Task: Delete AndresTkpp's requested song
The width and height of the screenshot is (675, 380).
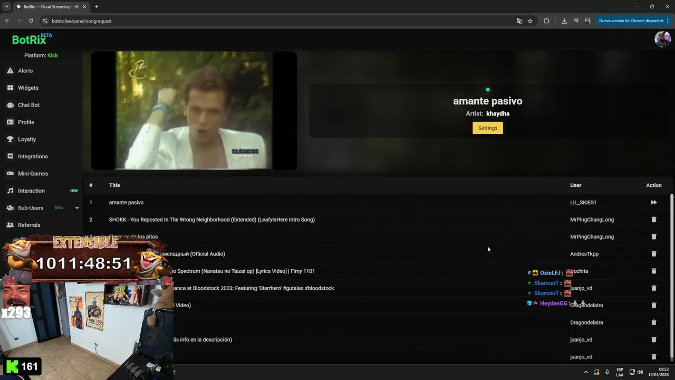Action: pos(653,254)
